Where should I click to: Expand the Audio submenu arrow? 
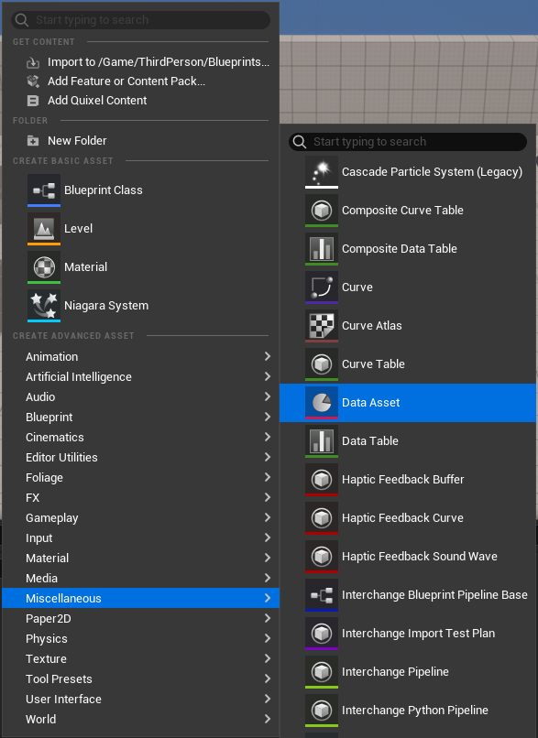coord(267,396)
